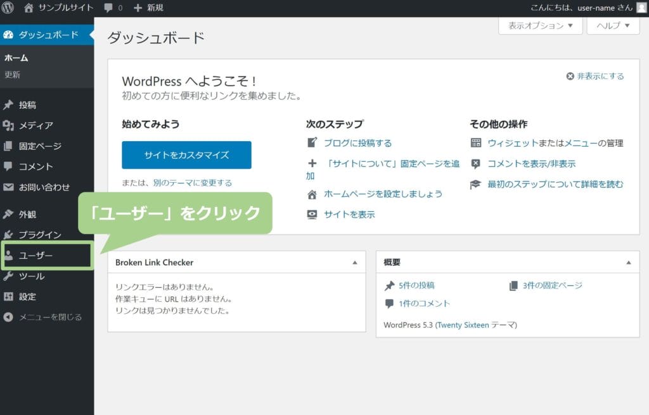Click the paintbrush icon beside 外観

(x=8, y=214)
